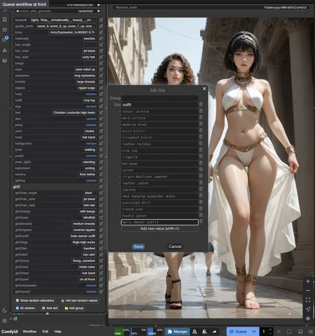This screenshot has width=315, height=336.
Task: Zoom in with the plus canvas icon
Action: (308, 281)
